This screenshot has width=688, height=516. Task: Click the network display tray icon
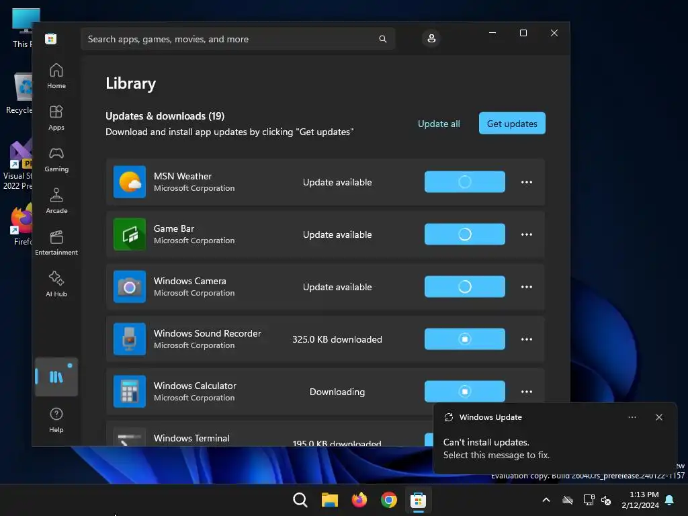click(x=589, y=500)
